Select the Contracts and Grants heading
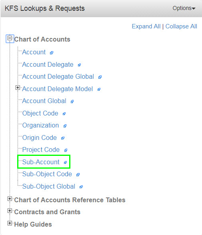 click(47, 212)
